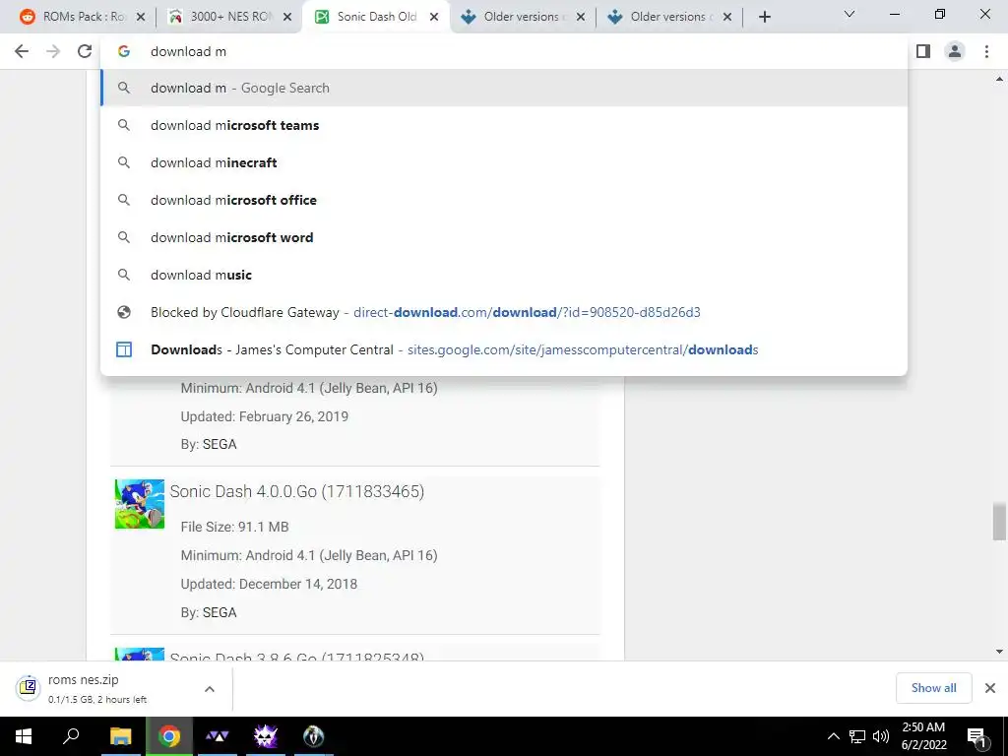This screenshot has width=1008, height=756.
Task: Open the Chrome side panel icon
Action: (923, 51)
